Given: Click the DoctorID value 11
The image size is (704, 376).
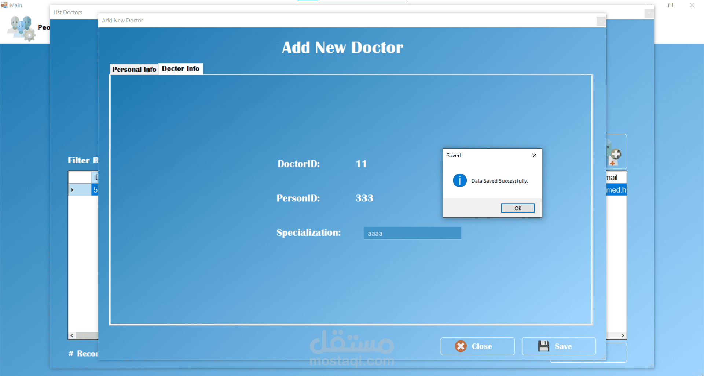Looking at the screenshot, I should click(361, 164).
